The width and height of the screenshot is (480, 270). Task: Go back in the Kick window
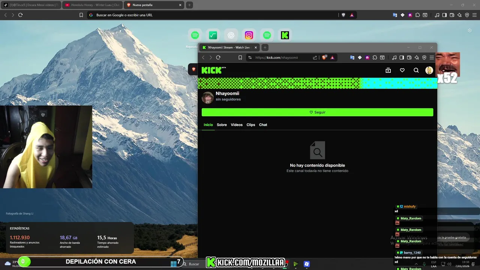tap(203, 57)
